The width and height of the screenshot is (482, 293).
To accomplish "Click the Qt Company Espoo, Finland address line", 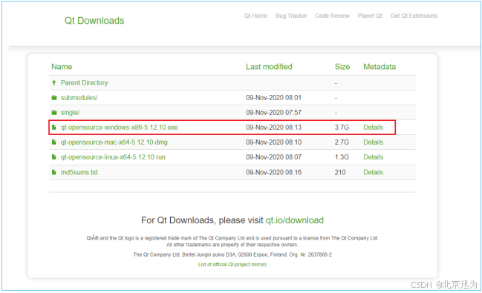I will point(232,254).
